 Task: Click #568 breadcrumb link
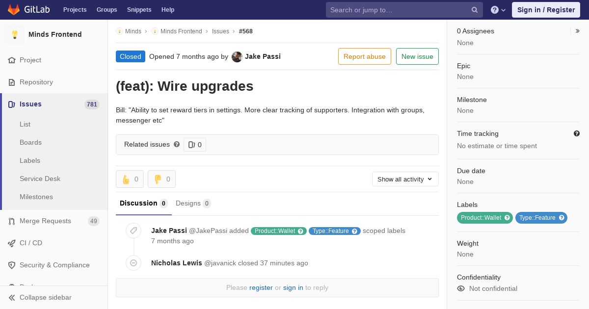pyautogui.click(x=246, y=31)
